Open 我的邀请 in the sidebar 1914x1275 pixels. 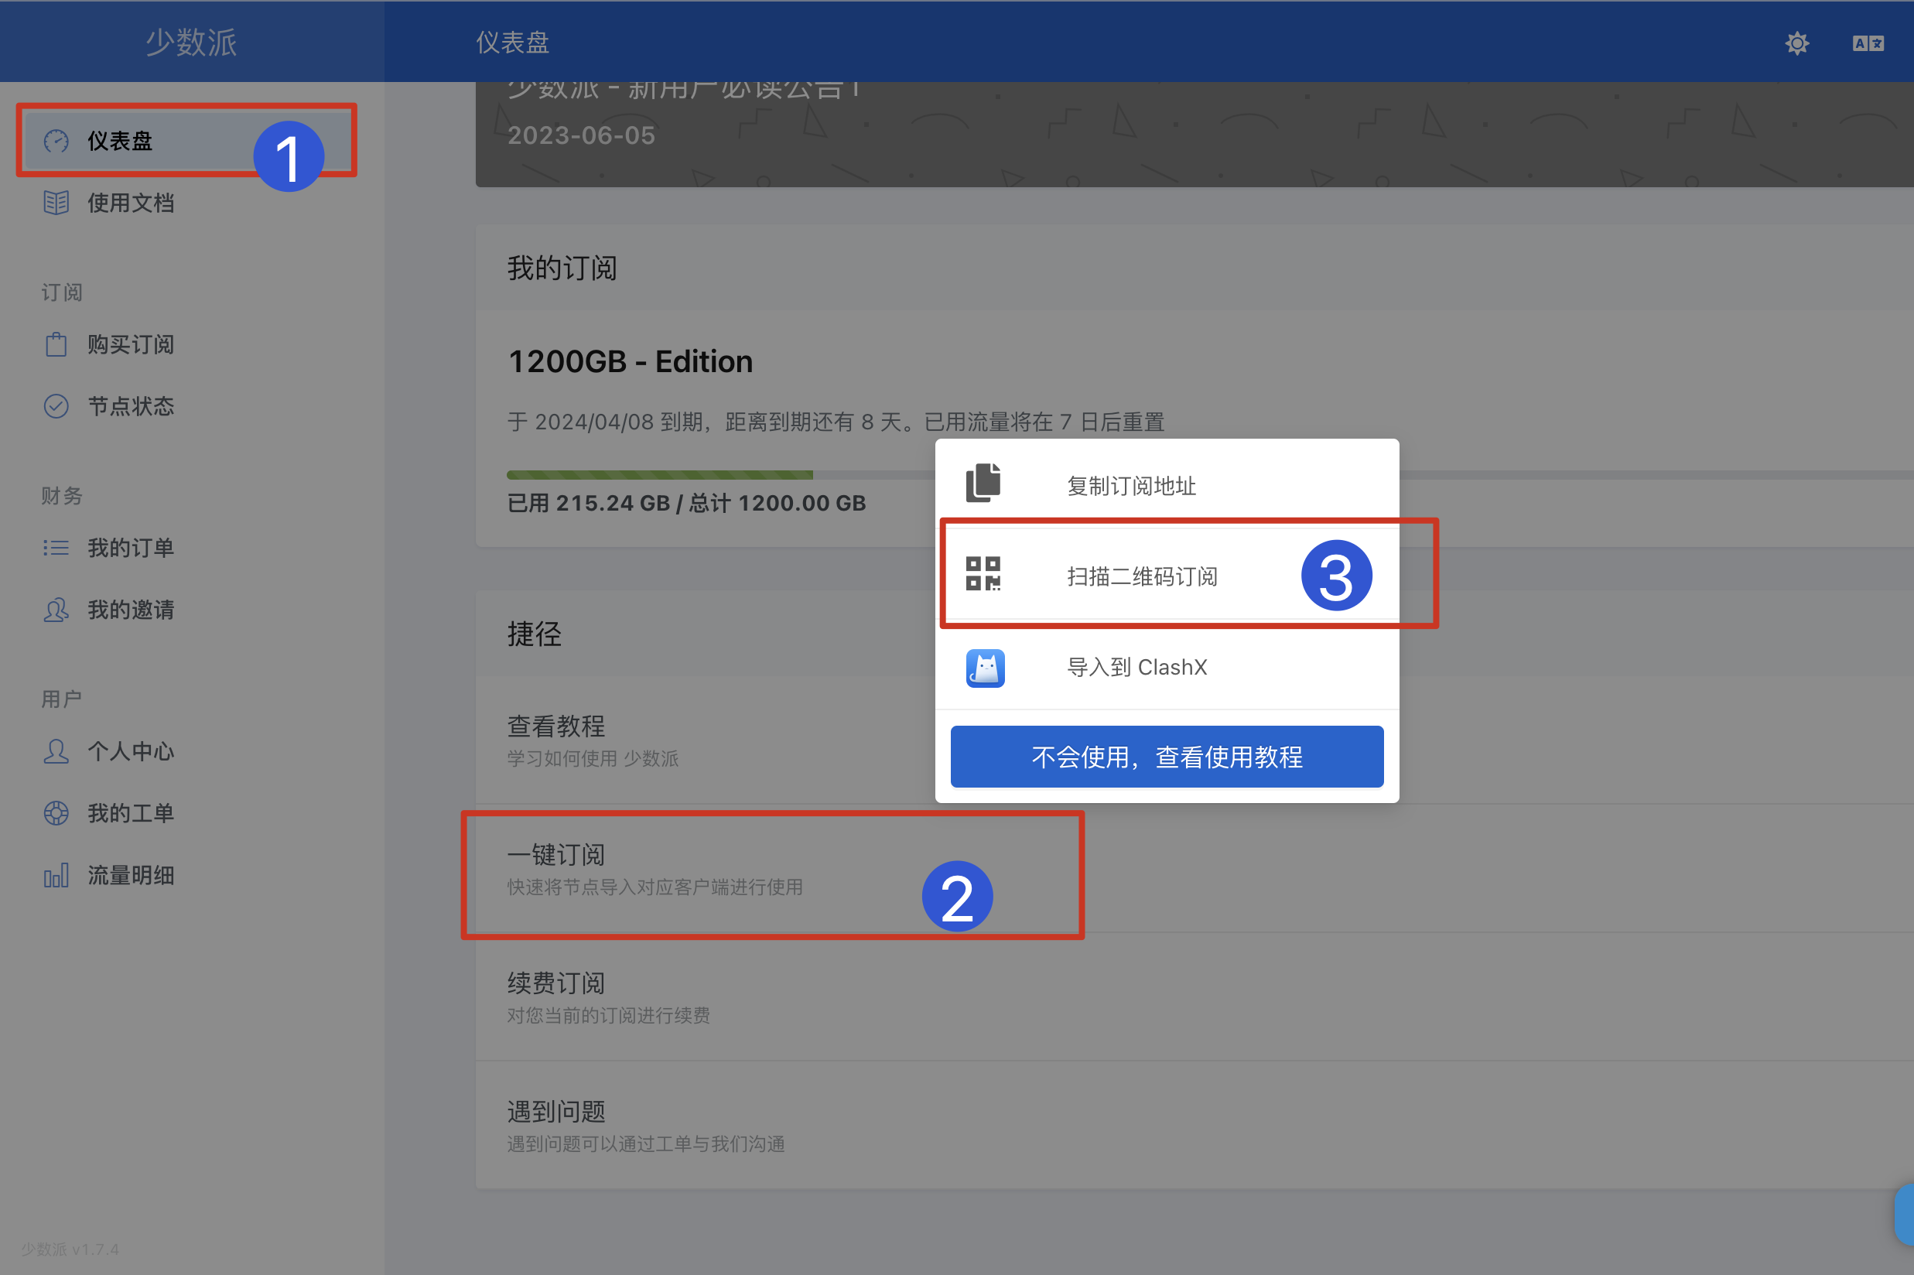point(130,610)
